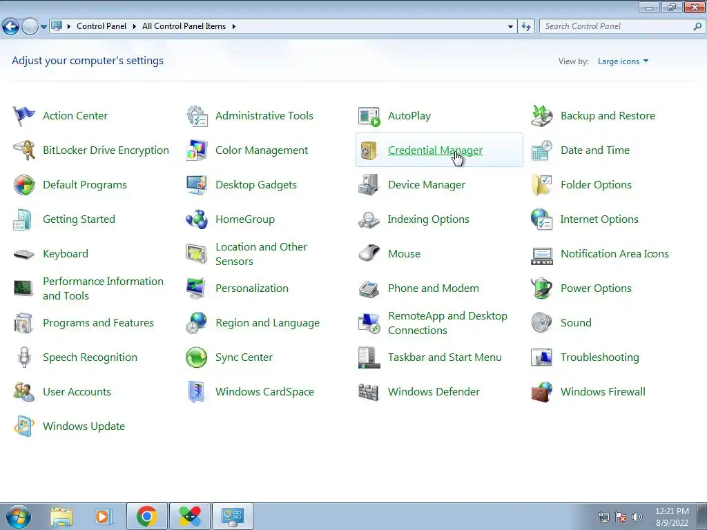Click the Windows Defender wall icon
707x530 pixels.
[x=369, y=392]
